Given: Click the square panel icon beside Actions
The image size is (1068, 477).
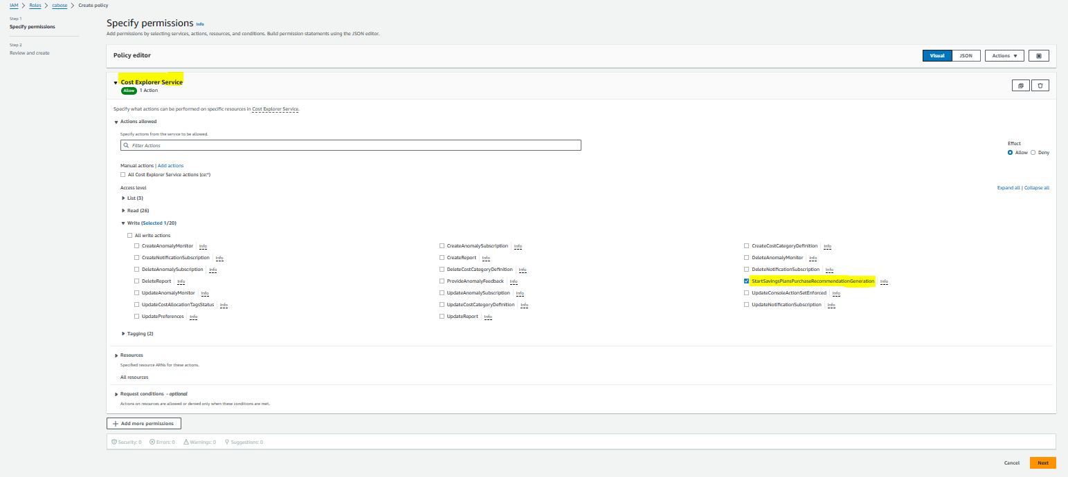Looking at the screenshot, I should click(x=1039, y=56).
